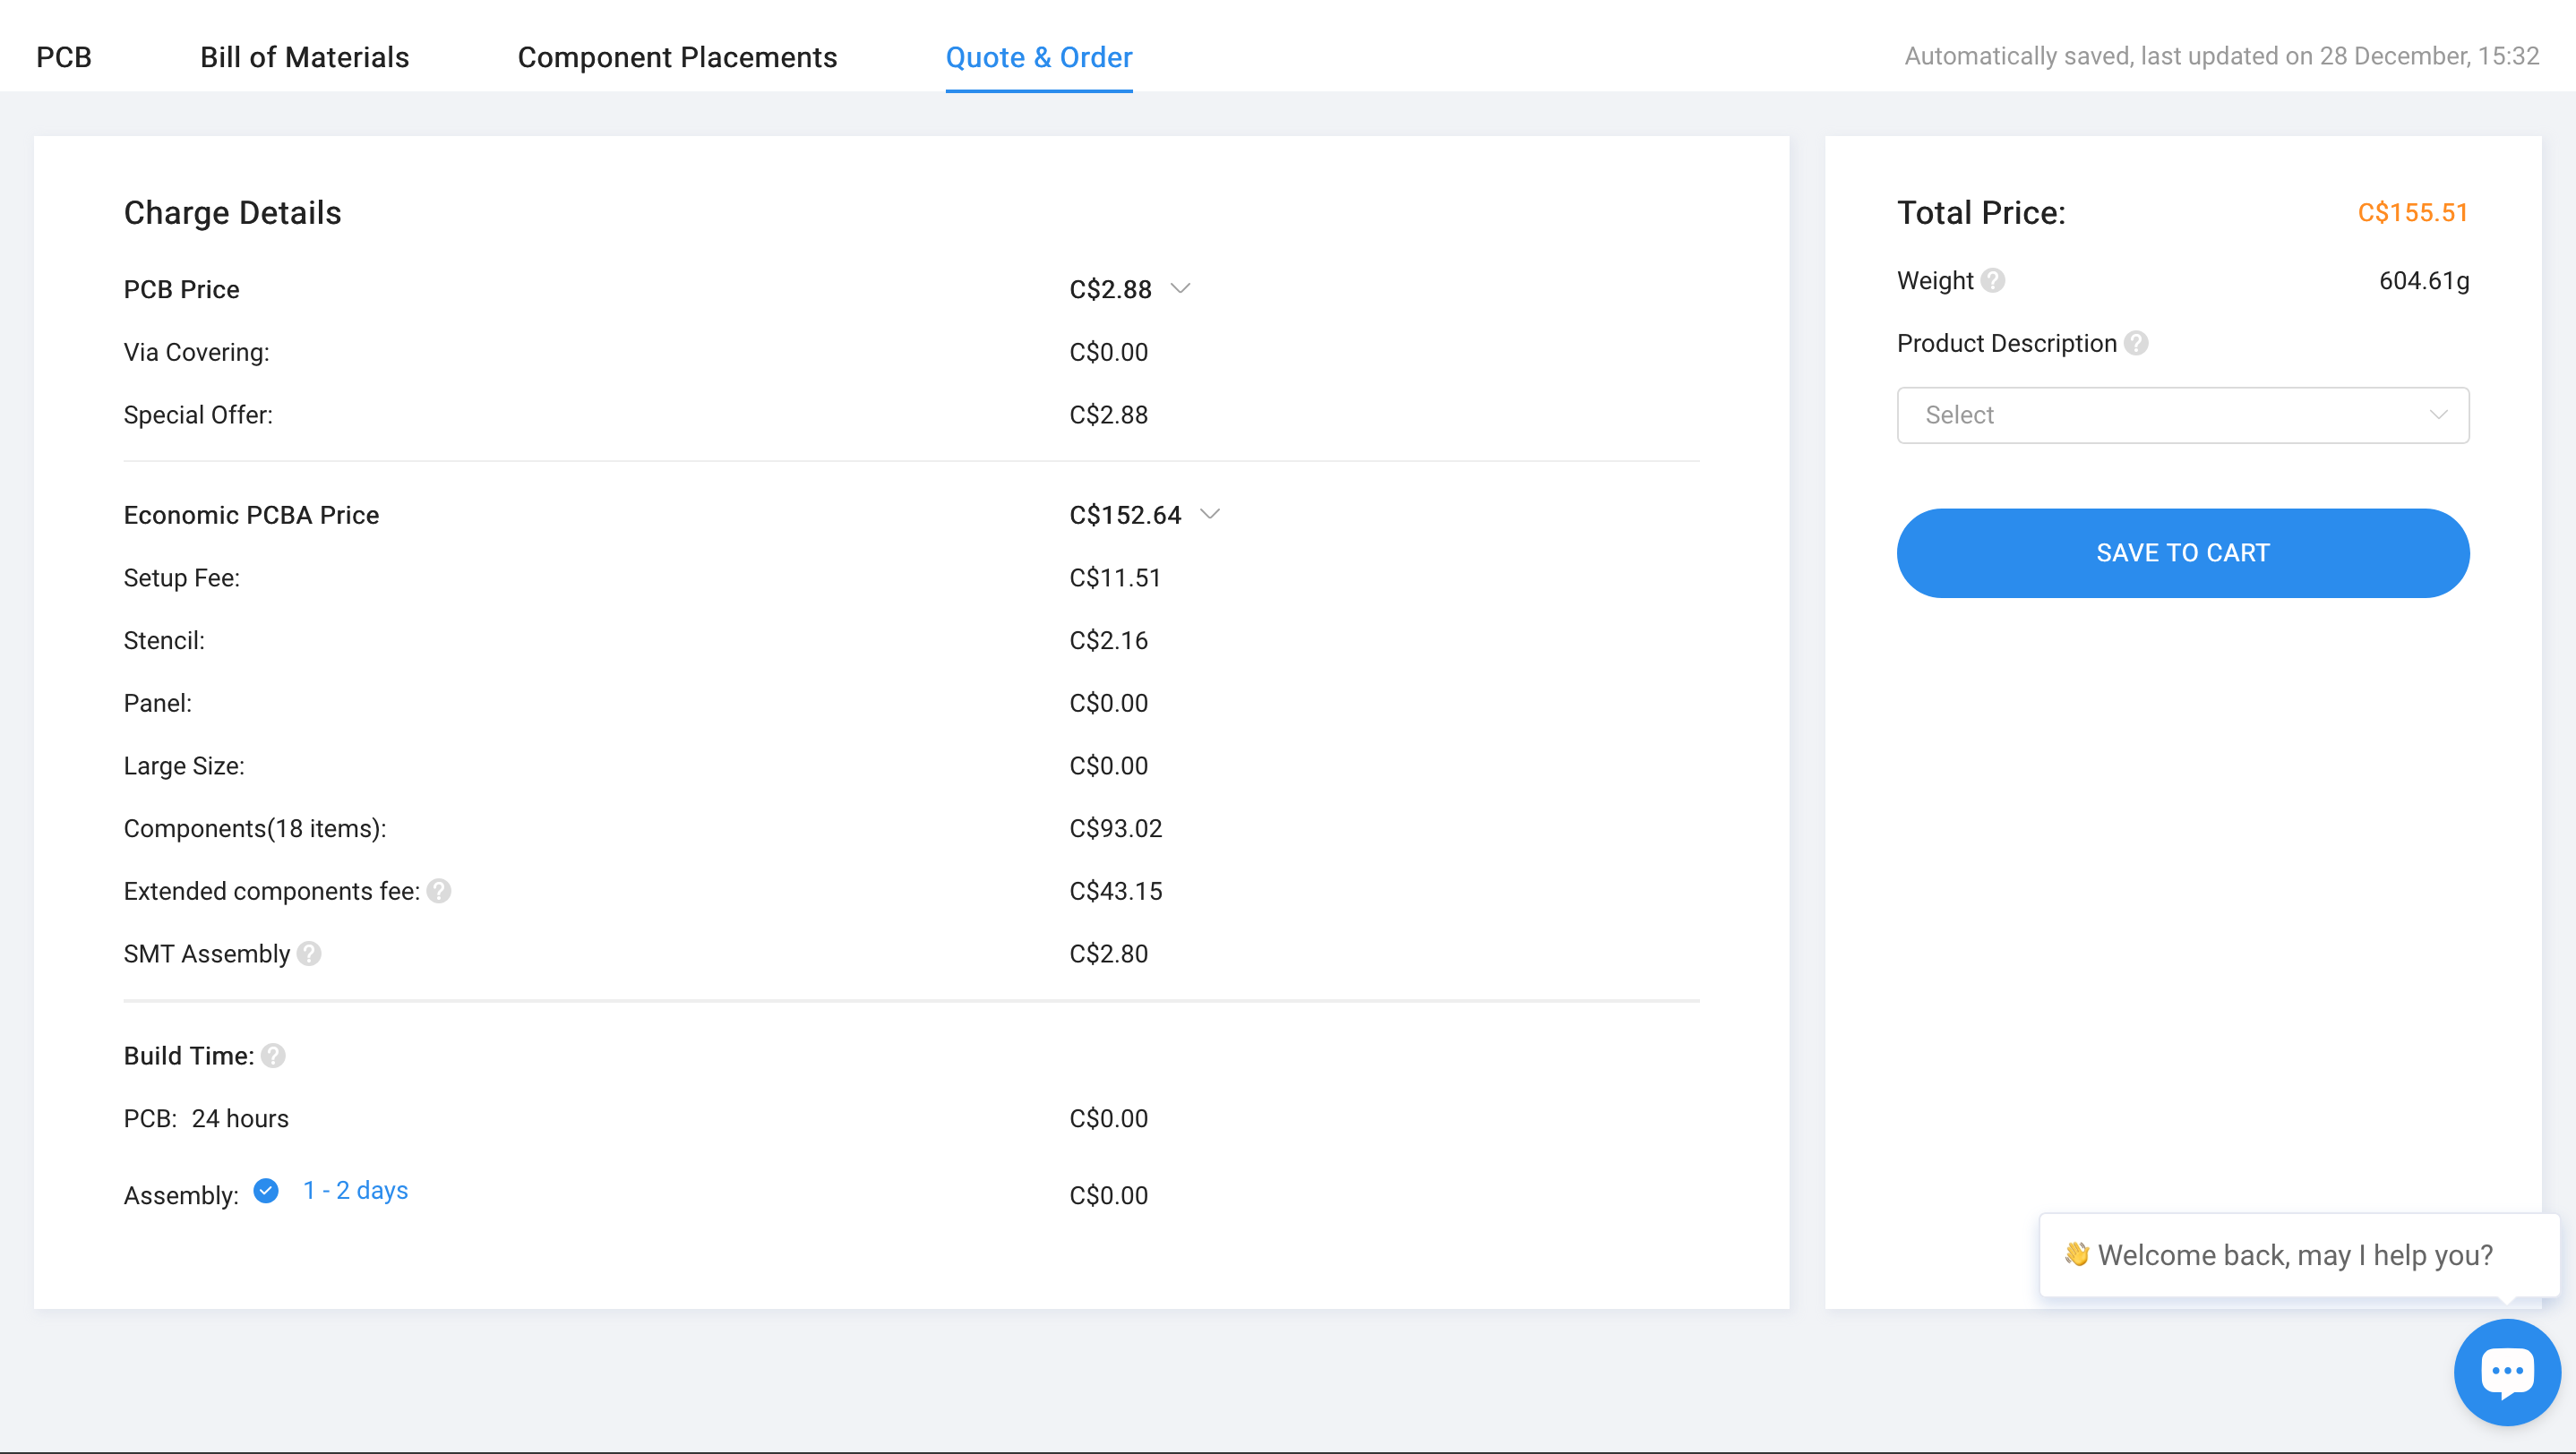The height and width of the screenshot is (1454, 2576).
Task: Click the 1 - 2 days link text
Action: (x=355, y=1191)
